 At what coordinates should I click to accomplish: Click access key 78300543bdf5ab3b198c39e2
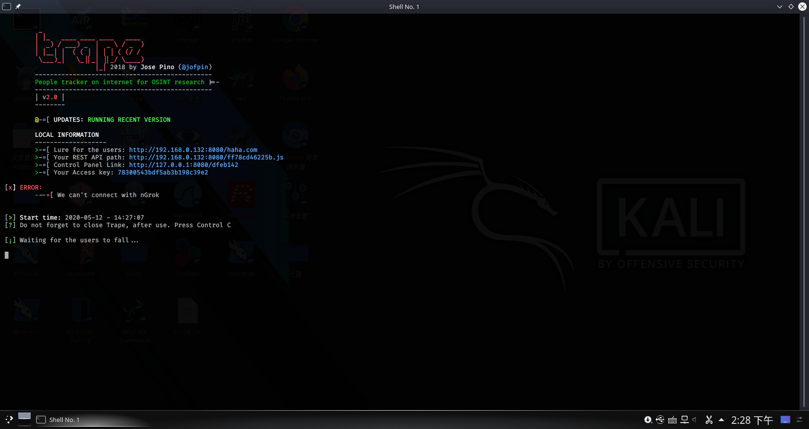click(163, 173)
